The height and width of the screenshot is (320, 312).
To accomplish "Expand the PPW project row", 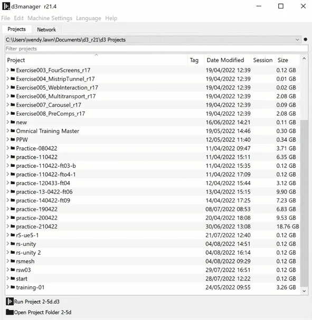I will tap(8, 139).
